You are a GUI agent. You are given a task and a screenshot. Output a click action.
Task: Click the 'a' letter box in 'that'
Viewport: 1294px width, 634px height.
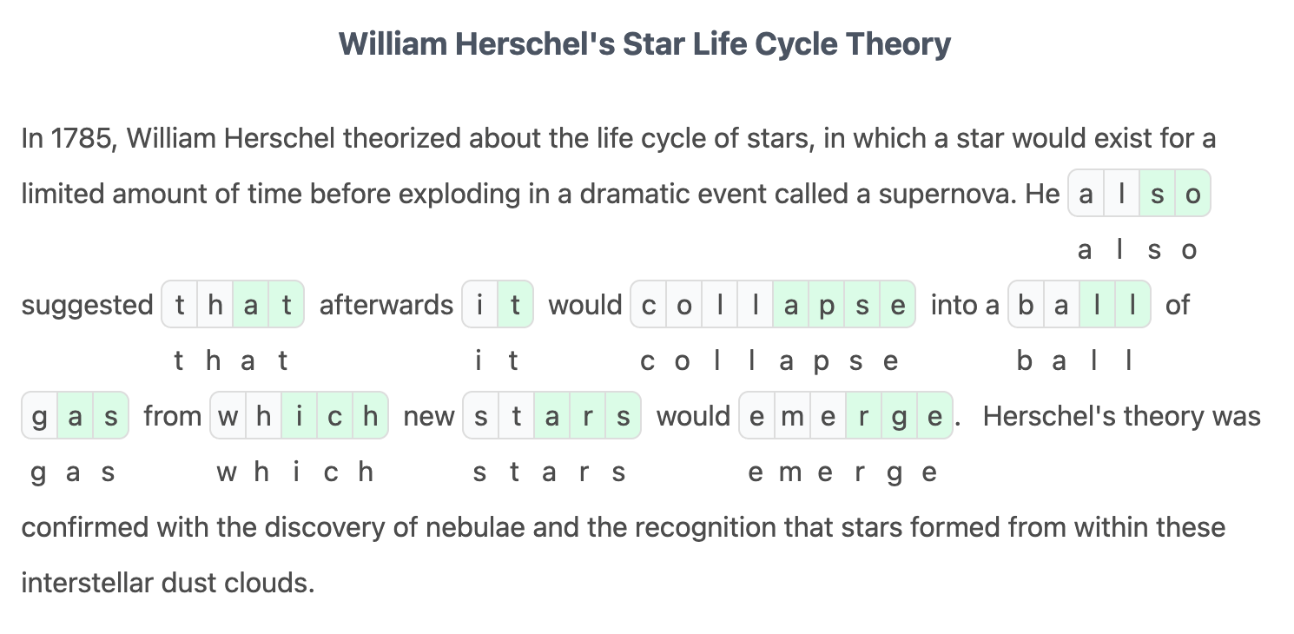coord(250,305)
